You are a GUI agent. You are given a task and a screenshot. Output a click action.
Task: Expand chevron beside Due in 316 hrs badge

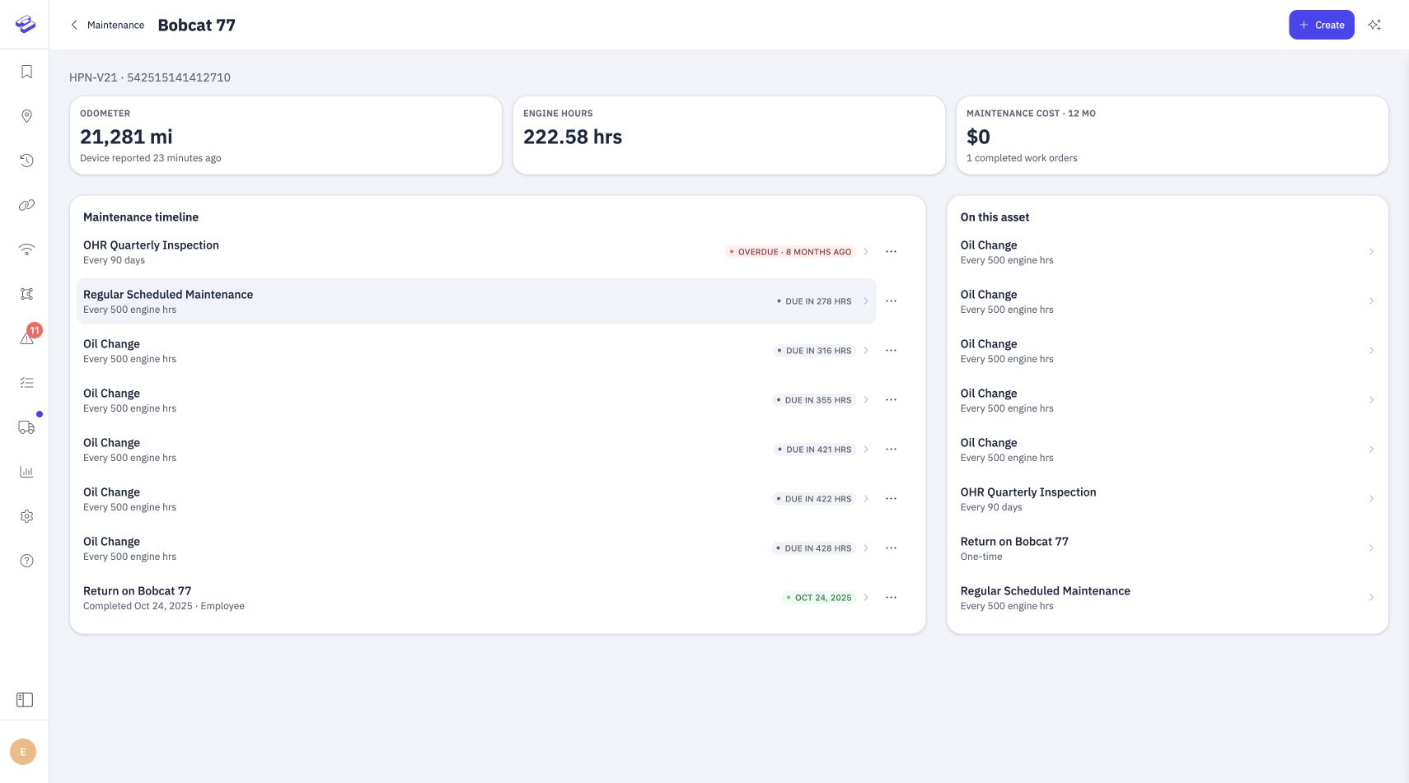(x=866, y=351)
